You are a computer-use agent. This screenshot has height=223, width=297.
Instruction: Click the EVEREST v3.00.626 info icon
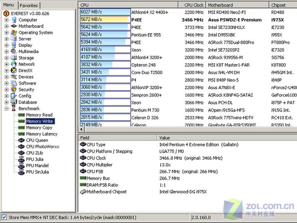tap(6, 13)
